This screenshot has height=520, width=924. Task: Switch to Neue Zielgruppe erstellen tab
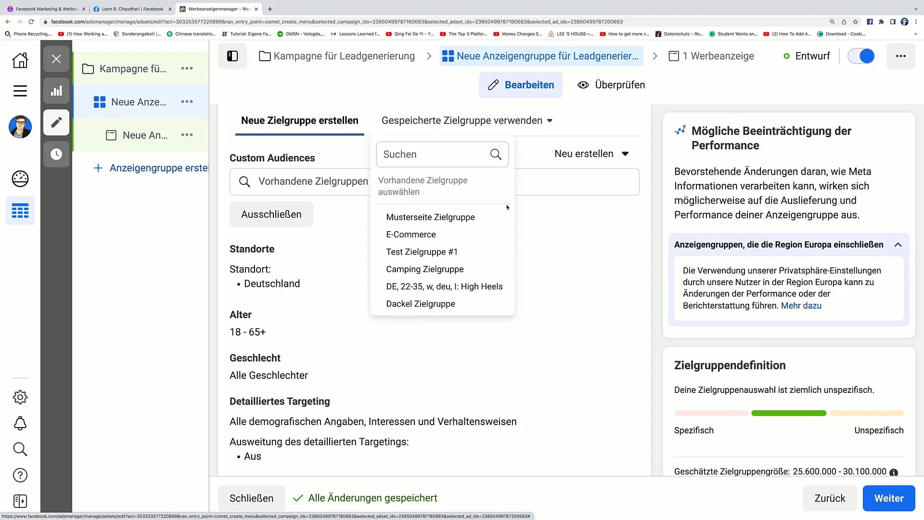click(x=300, y=120)
